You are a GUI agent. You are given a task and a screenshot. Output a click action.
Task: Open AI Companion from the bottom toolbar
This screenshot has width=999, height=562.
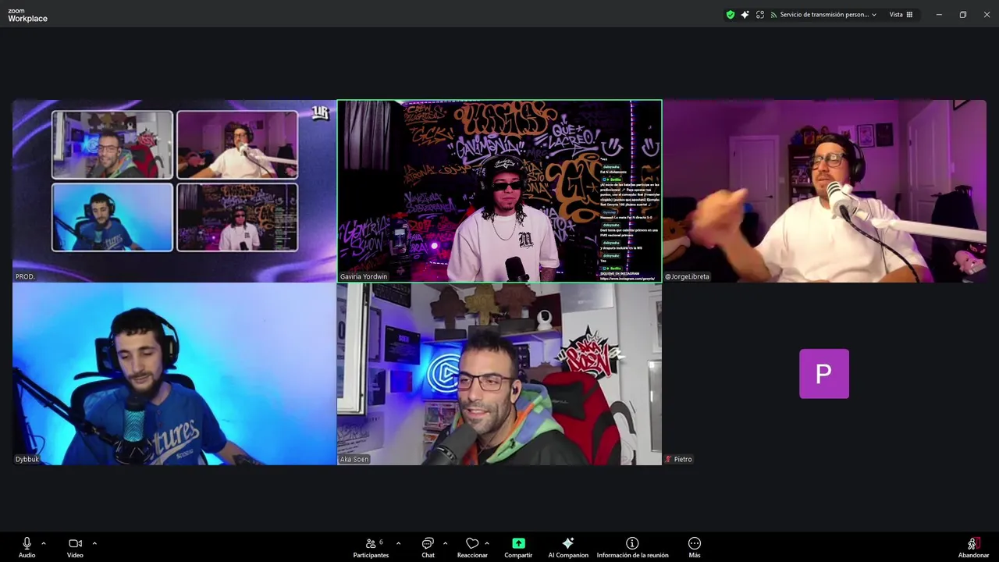(x=568, y=547)
